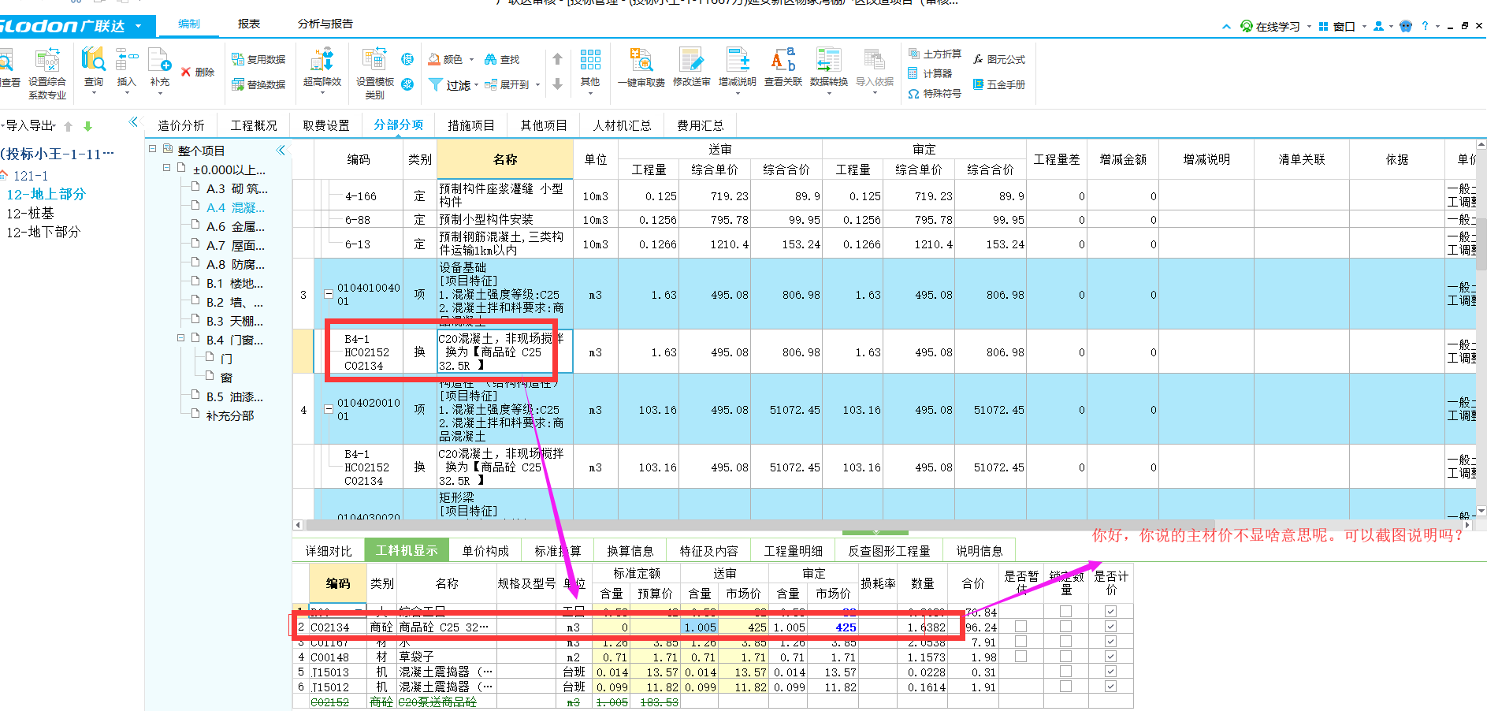Toggle 锁定数量 checkbox for C00148 草袋子 row
1487x711 pixels.
pyautogui.click(x=1065, y=656)
